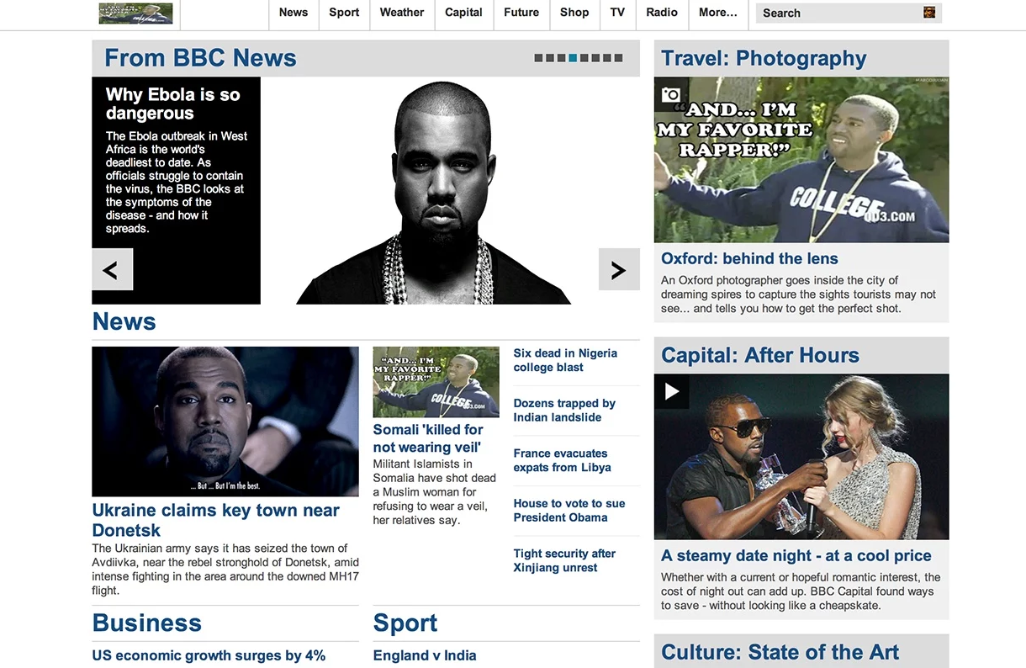Select the first carousel indicator square
Image resolution: width=1026 pixels, height=668 pixels.
tap(539, 58)
